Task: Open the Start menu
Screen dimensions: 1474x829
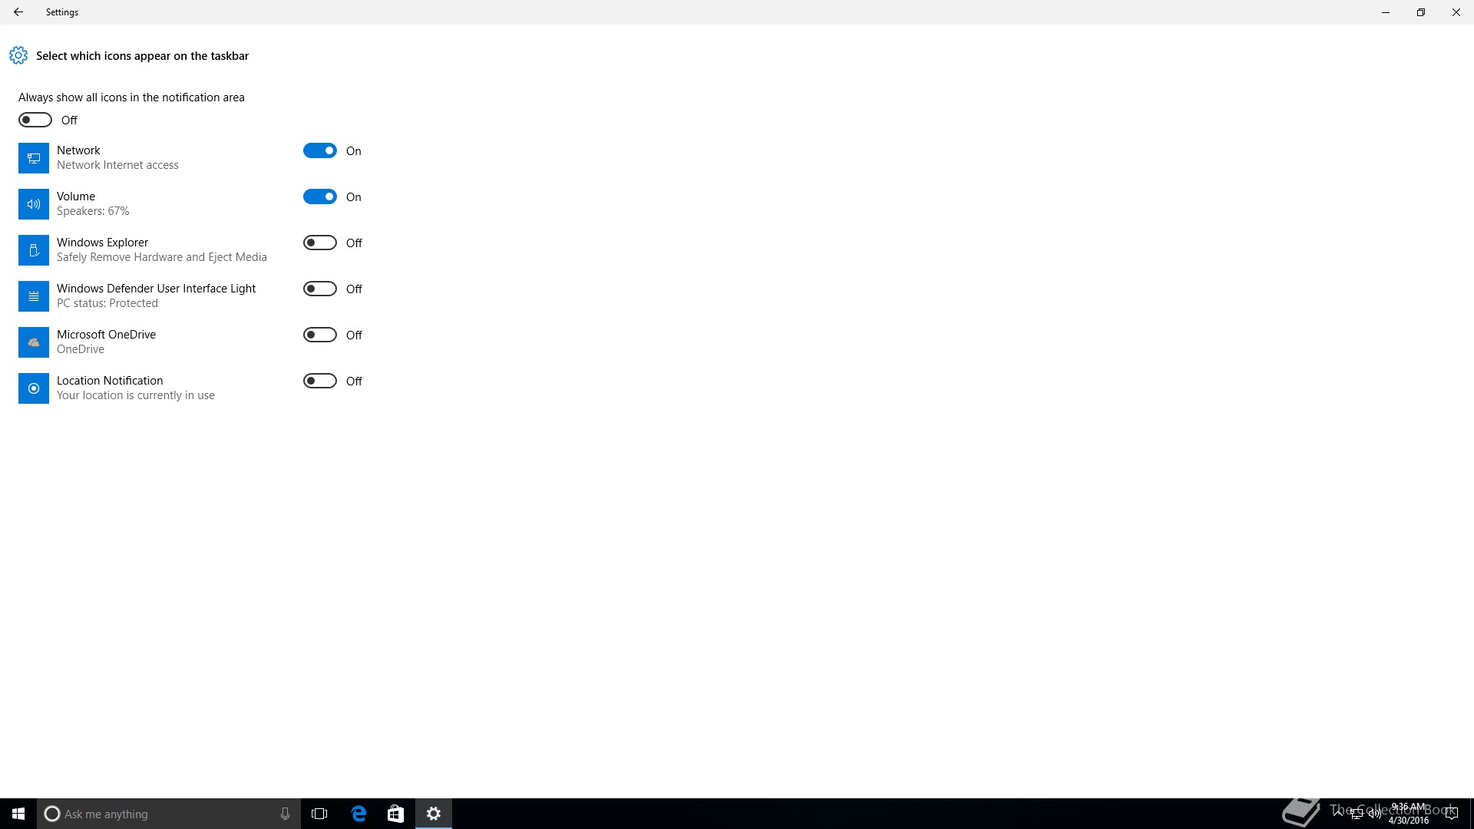Action: pos(18,814)
